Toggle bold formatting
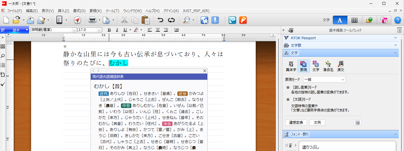This screenshot has height=151, width=404. coord(109,30)
